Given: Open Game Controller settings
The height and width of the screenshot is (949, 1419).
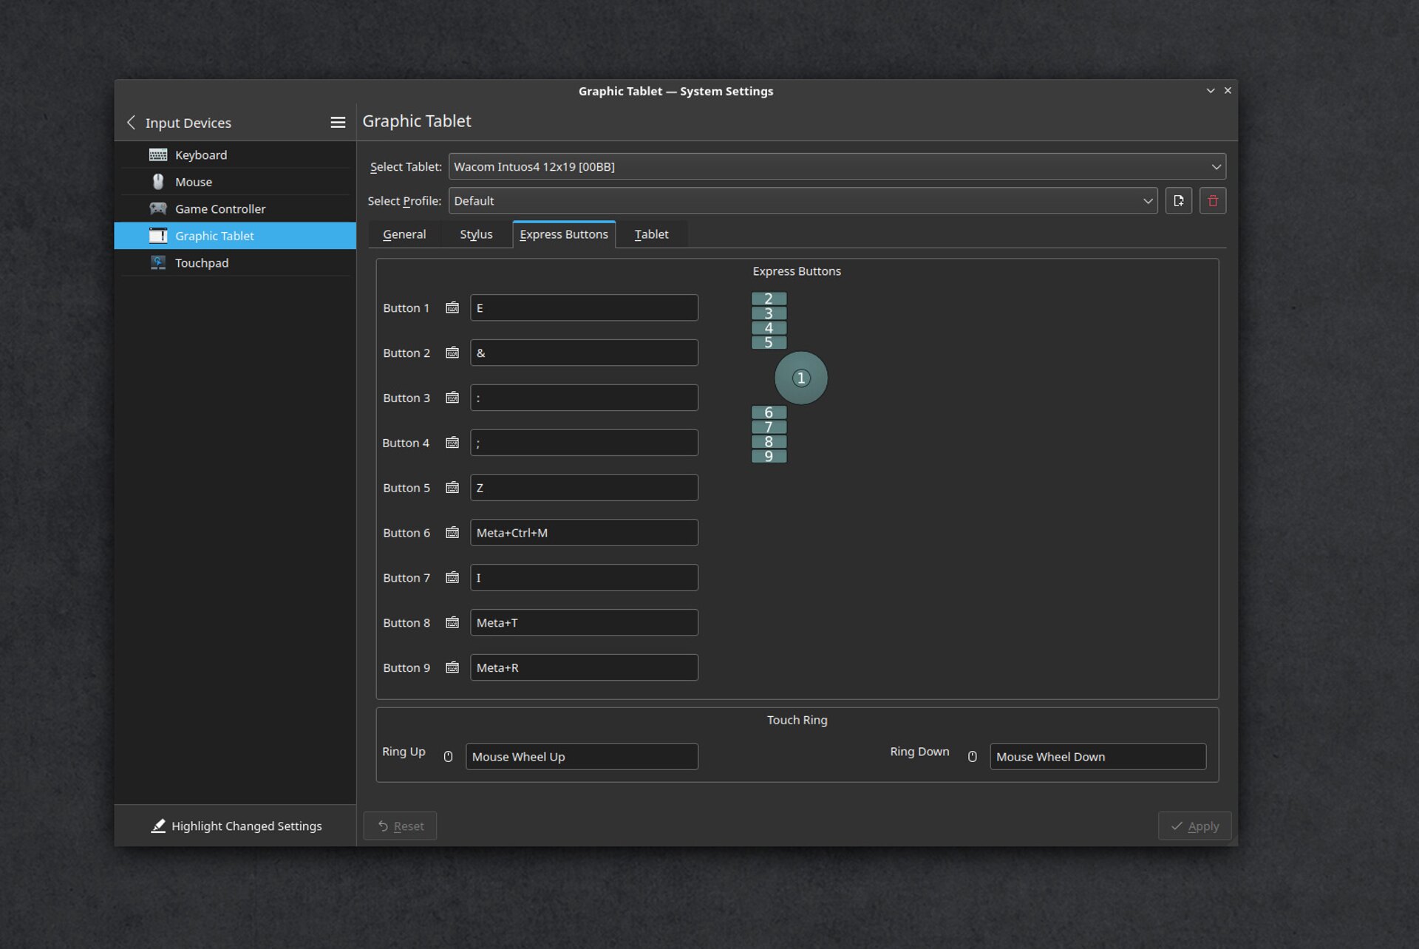Looking at the screenshot, I should (x=220, y=208).
